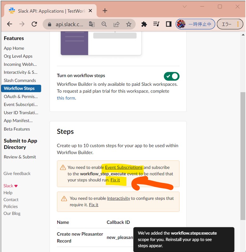
Task: Open Org Level Apps in sidebar
Action: [18, 56]
